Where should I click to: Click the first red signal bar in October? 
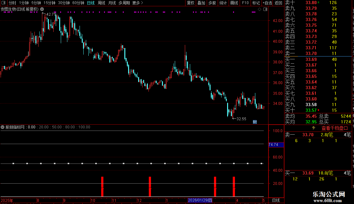tap(102, 187)
